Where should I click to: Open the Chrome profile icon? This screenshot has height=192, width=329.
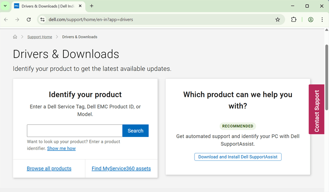point(311,19)
